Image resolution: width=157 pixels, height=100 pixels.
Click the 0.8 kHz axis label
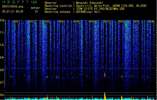coord(2,70)
